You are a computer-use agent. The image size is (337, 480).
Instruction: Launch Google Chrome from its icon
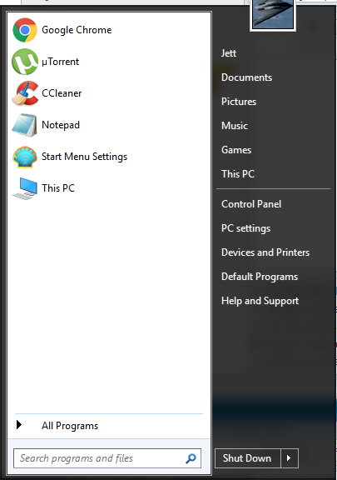click(x=24, y=30)
